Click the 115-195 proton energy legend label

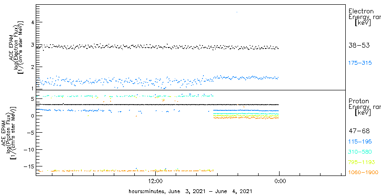[360, 141]
